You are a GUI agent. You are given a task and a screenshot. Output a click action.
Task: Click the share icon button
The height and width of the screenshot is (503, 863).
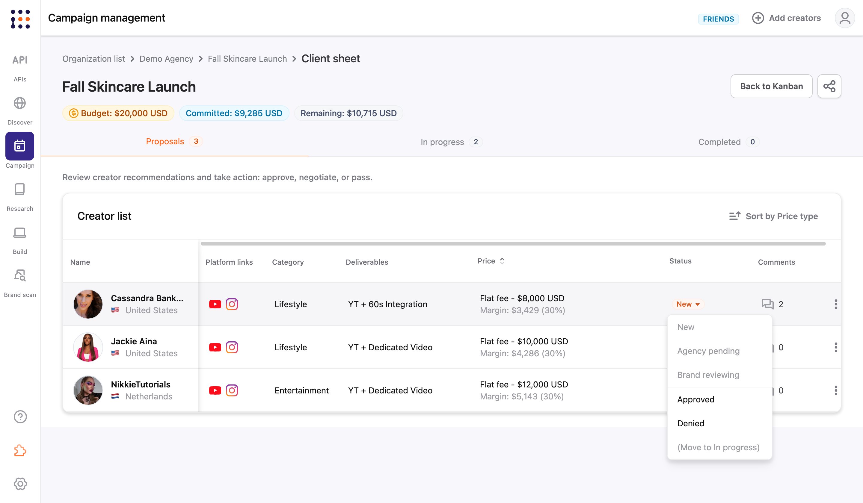coord(829,86)
